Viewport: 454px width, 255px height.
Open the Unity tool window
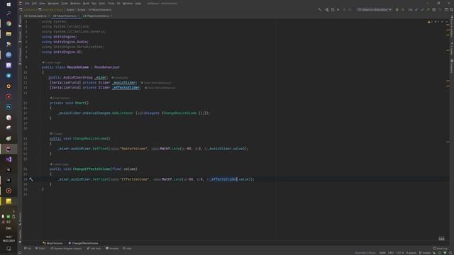pyautogui.click(x=127, y=249)
